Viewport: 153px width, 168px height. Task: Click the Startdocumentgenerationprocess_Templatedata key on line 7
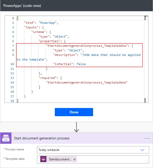87,46
